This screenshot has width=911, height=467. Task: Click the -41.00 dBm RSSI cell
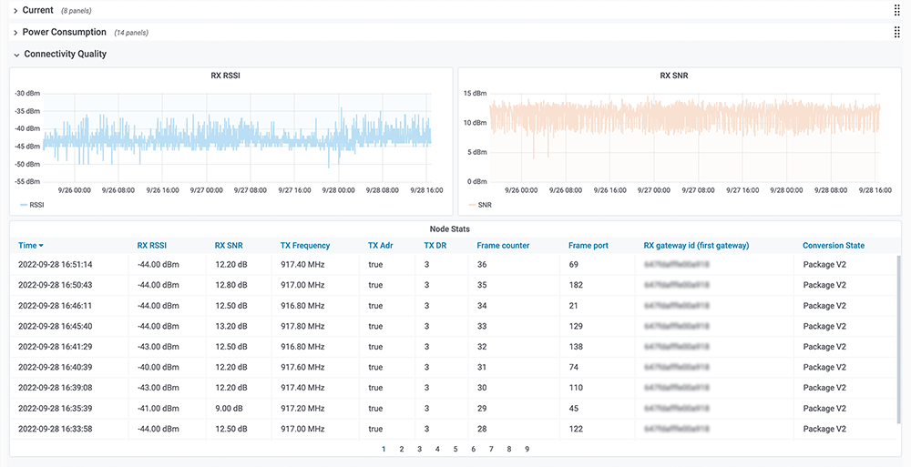158,409
